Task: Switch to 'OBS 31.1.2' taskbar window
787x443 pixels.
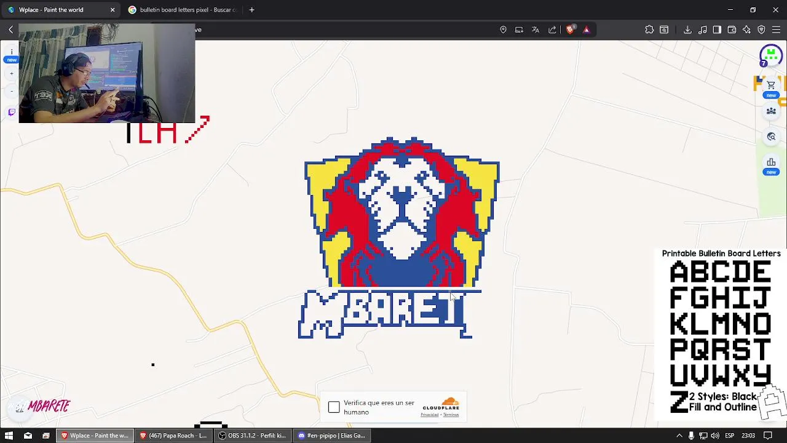Action: tap(253, 436)
